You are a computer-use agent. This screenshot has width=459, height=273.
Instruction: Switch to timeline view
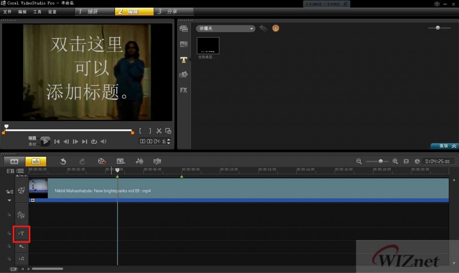coord(36,162)
